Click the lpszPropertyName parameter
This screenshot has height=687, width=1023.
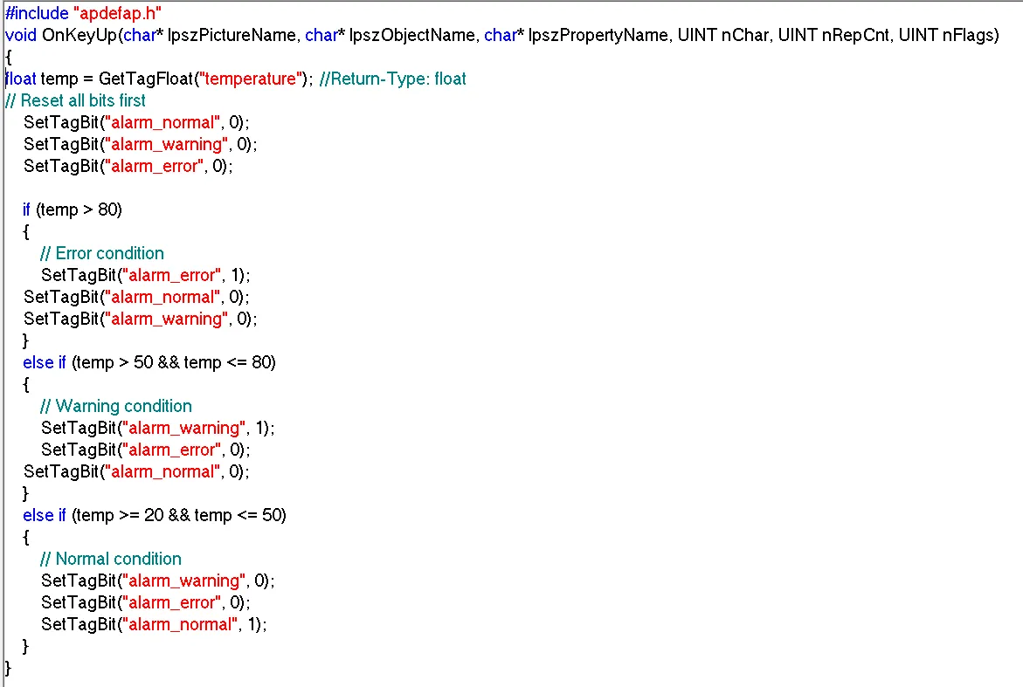[598, 35]
